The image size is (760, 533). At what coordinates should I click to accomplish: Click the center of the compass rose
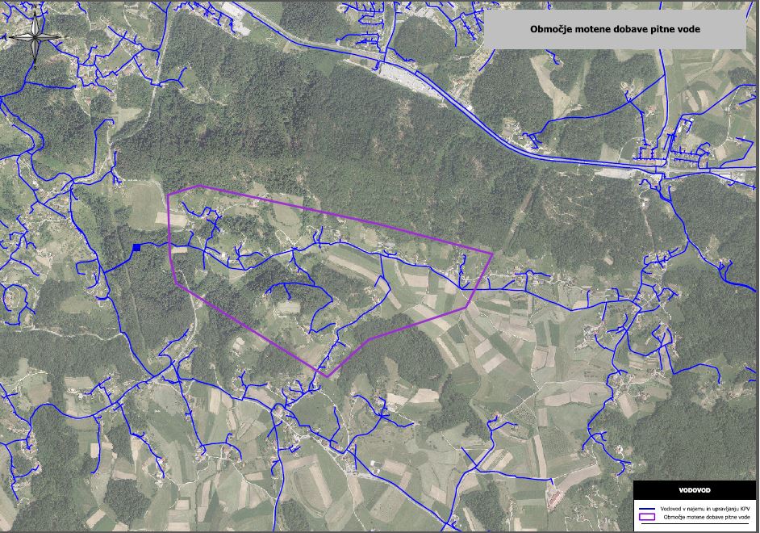click(34, 36)
